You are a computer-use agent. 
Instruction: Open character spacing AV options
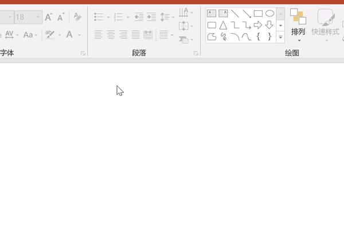click(x=11, y=35)
